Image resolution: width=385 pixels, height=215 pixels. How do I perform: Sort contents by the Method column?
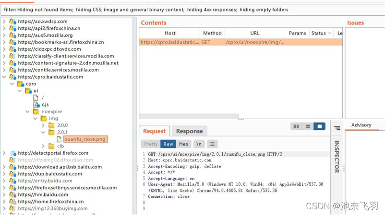[212, 33]
